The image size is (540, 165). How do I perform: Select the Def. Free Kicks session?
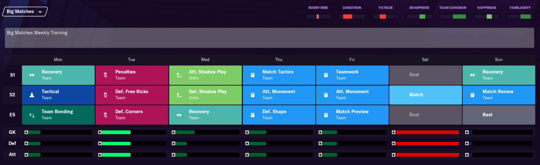pos(131,95)
